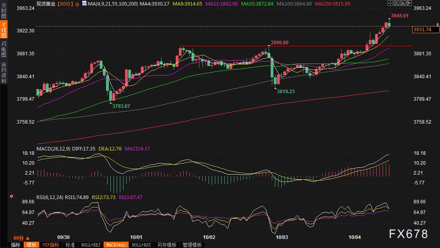This screenshot has width=440, height=248.
Task: Select the 指标 tab in bottom bar
Action: pyautogui.click(x=16, y=245)
